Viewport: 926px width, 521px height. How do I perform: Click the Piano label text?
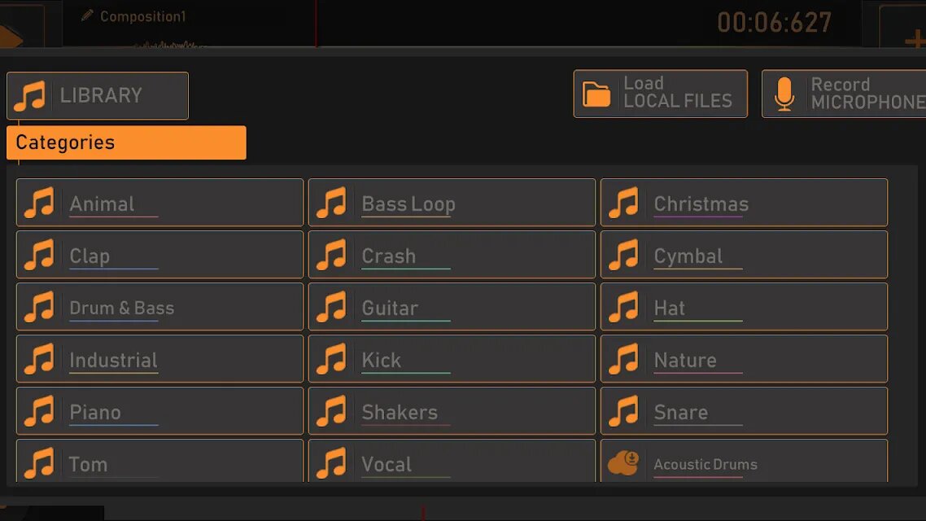click(x=95, y=412)
